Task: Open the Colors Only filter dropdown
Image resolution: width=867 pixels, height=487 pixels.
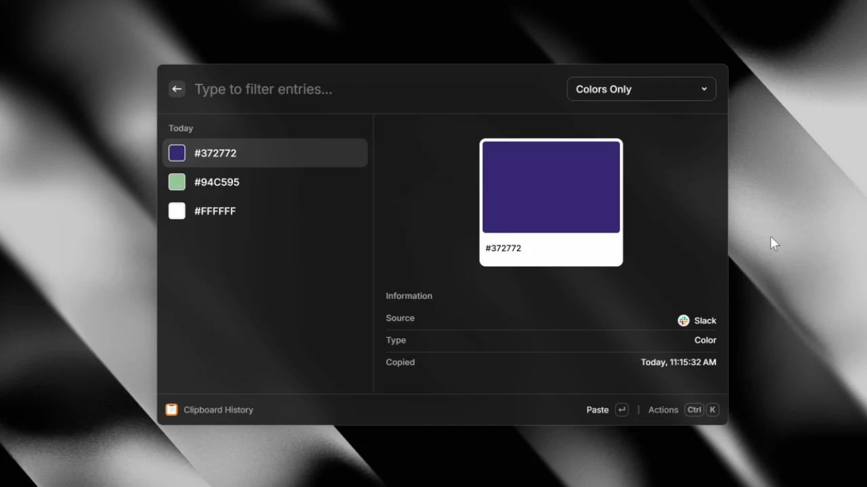Action: [641, 89]
